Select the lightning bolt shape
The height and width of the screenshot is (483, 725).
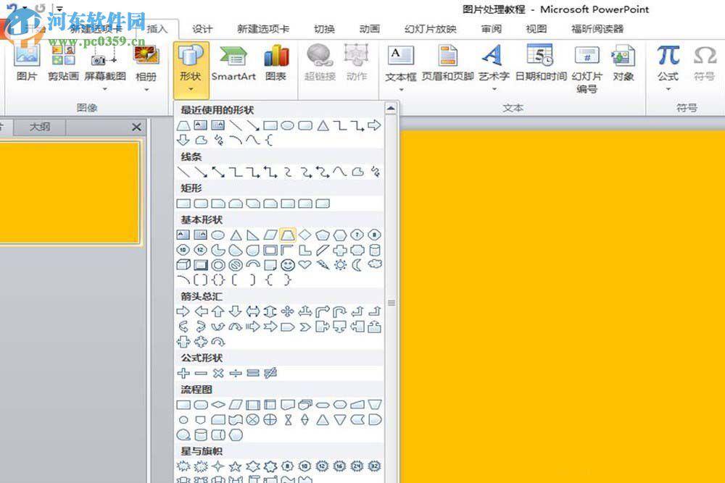point(323,264)
